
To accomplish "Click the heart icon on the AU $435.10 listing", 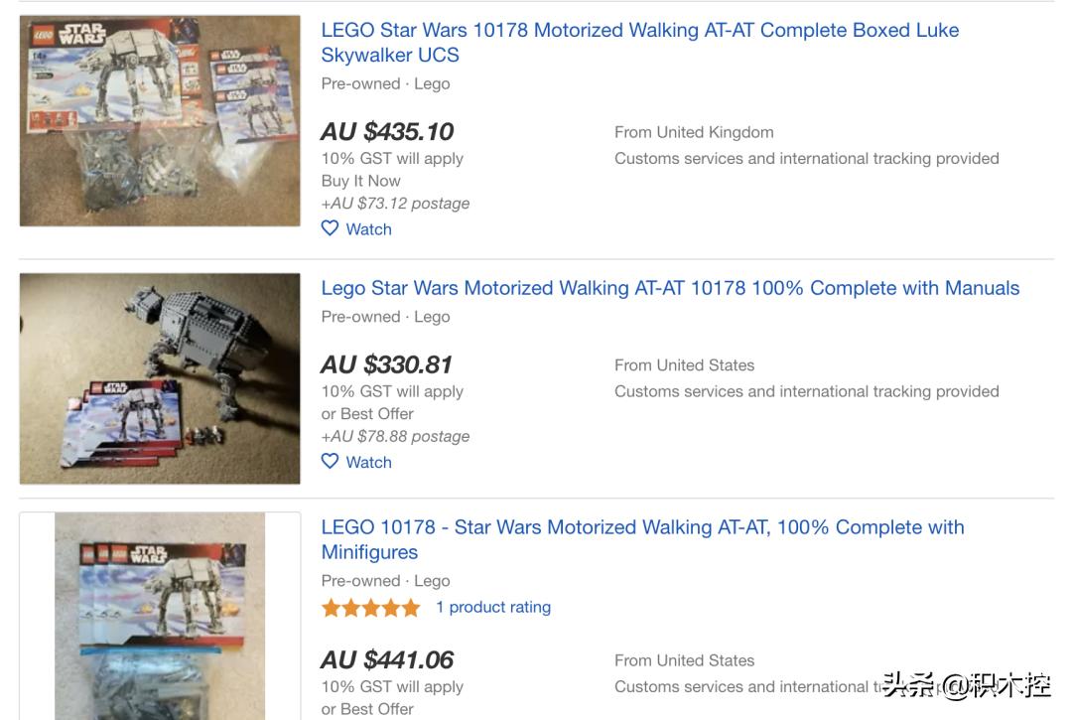I will [x=331, y=228].
